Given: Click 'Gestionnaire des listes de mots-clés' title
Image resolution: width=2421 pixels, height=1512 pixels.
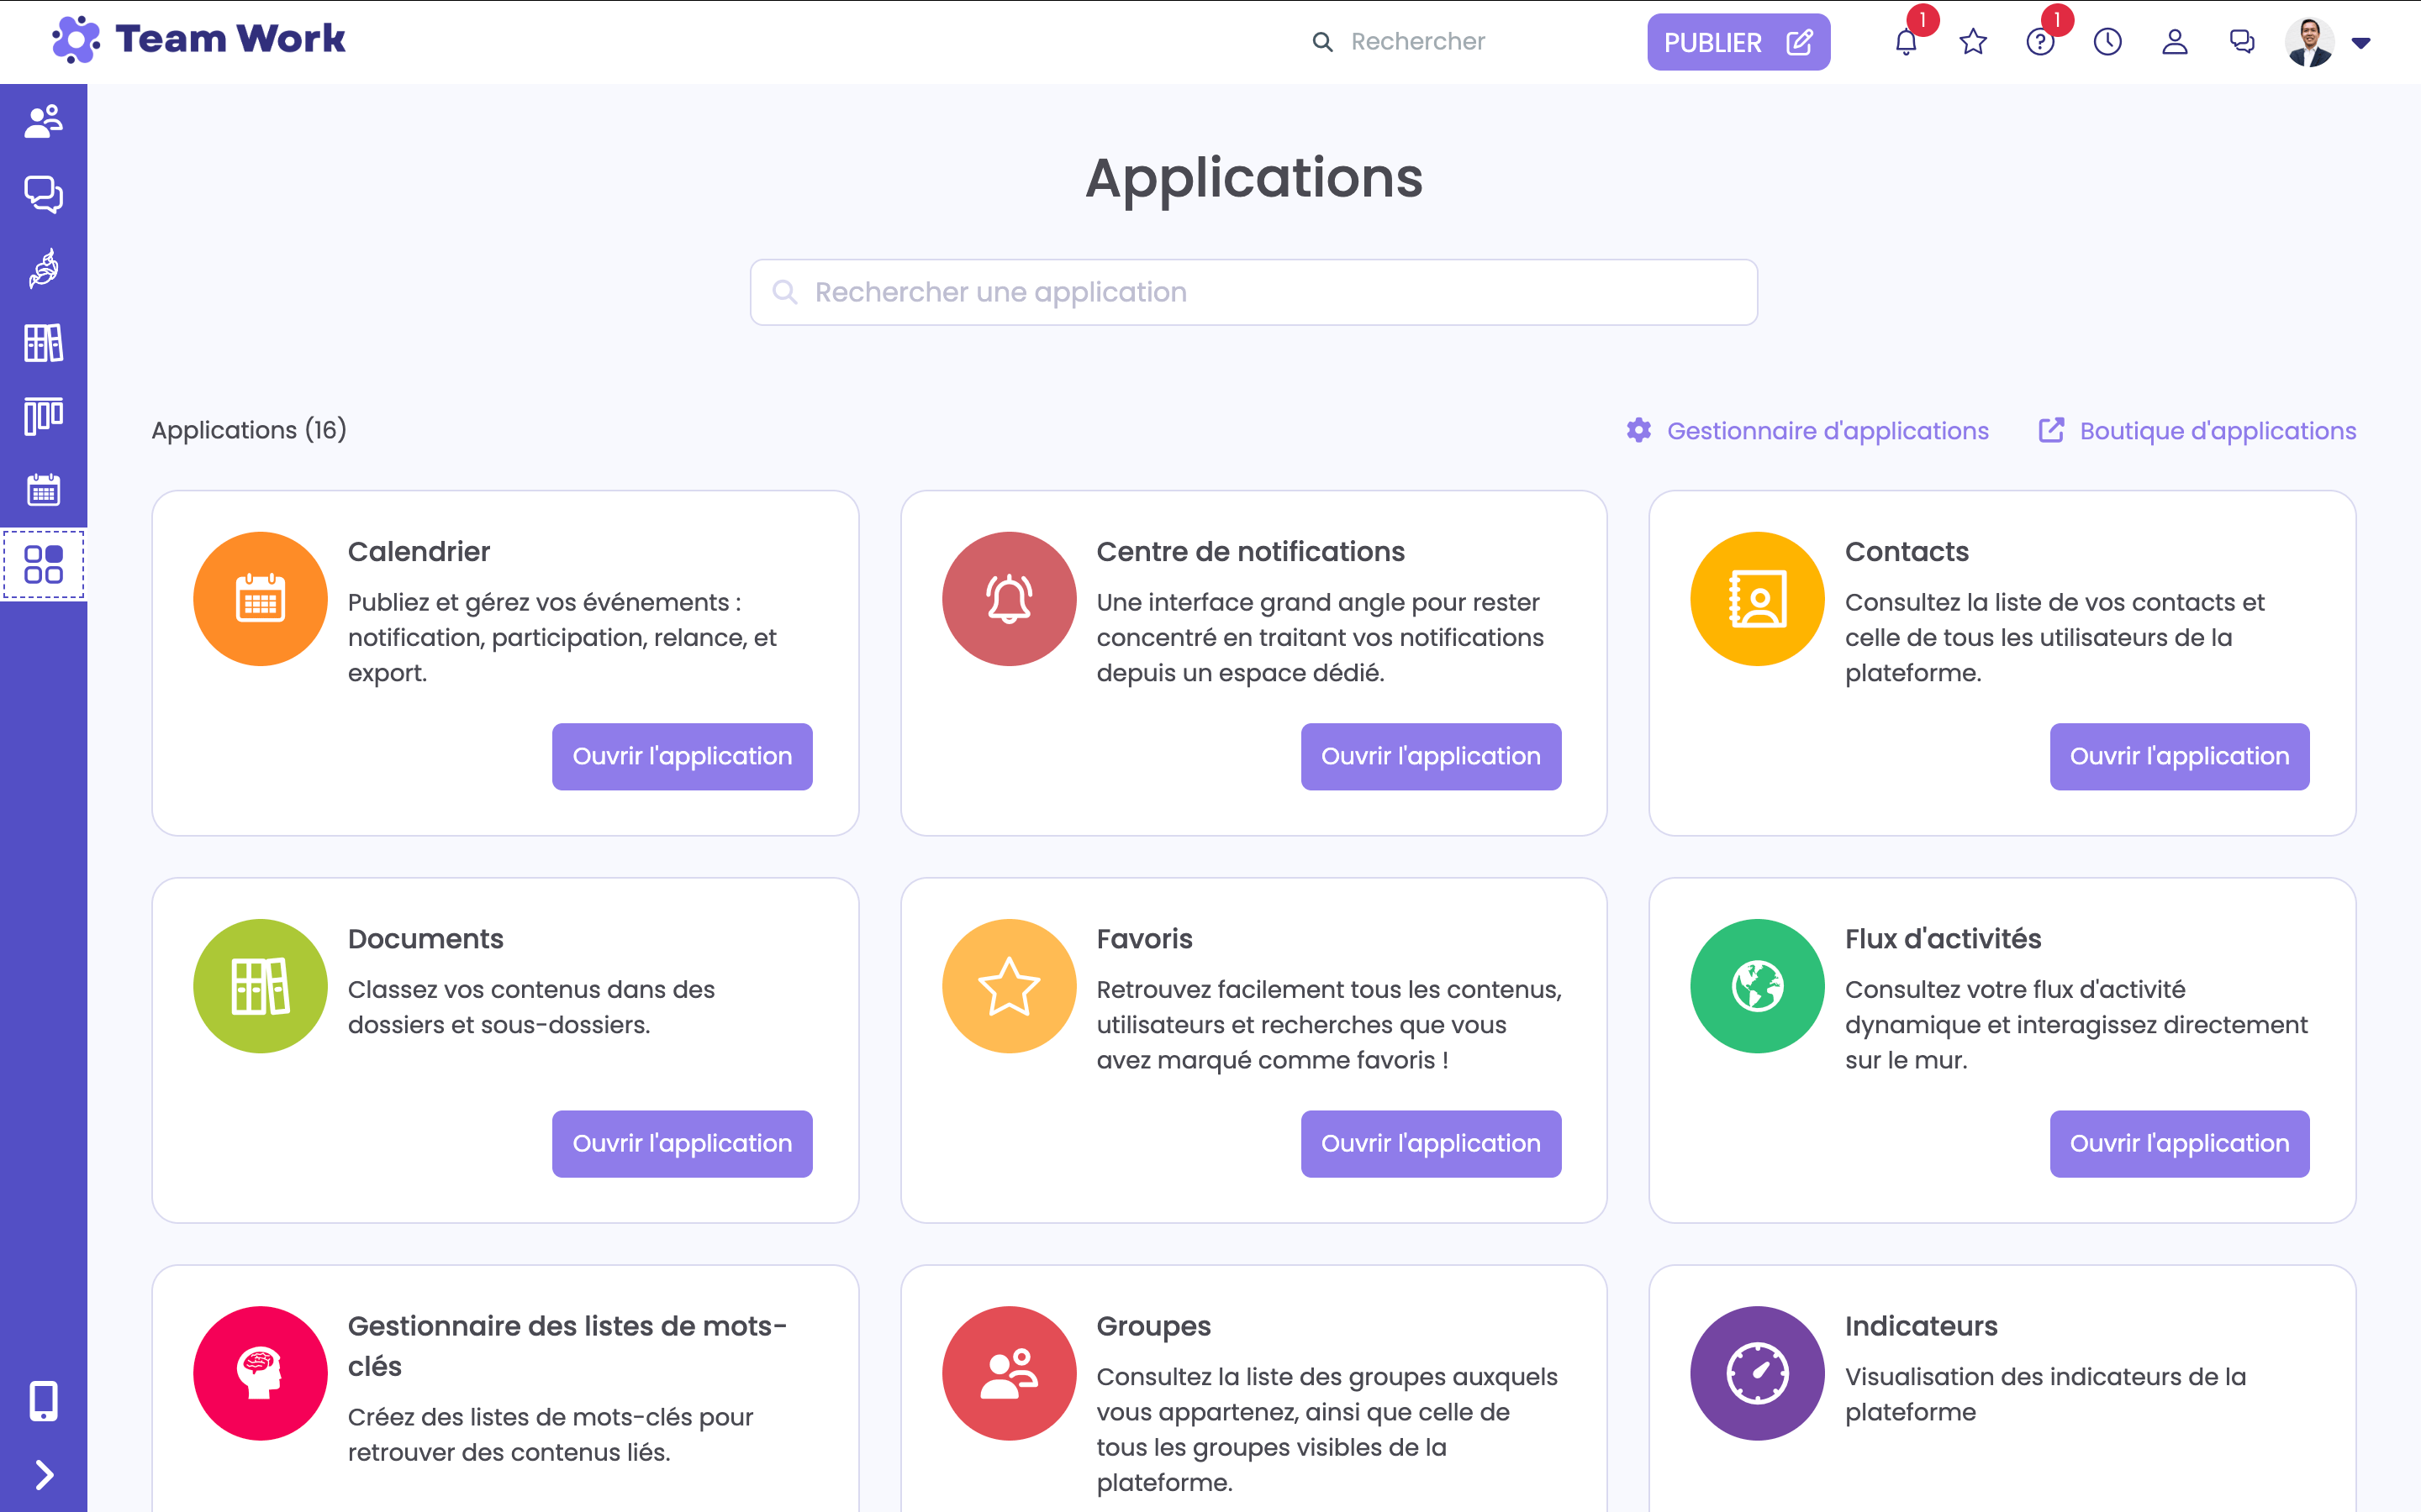Looking at the screenshot, I should click(567, 1346).
